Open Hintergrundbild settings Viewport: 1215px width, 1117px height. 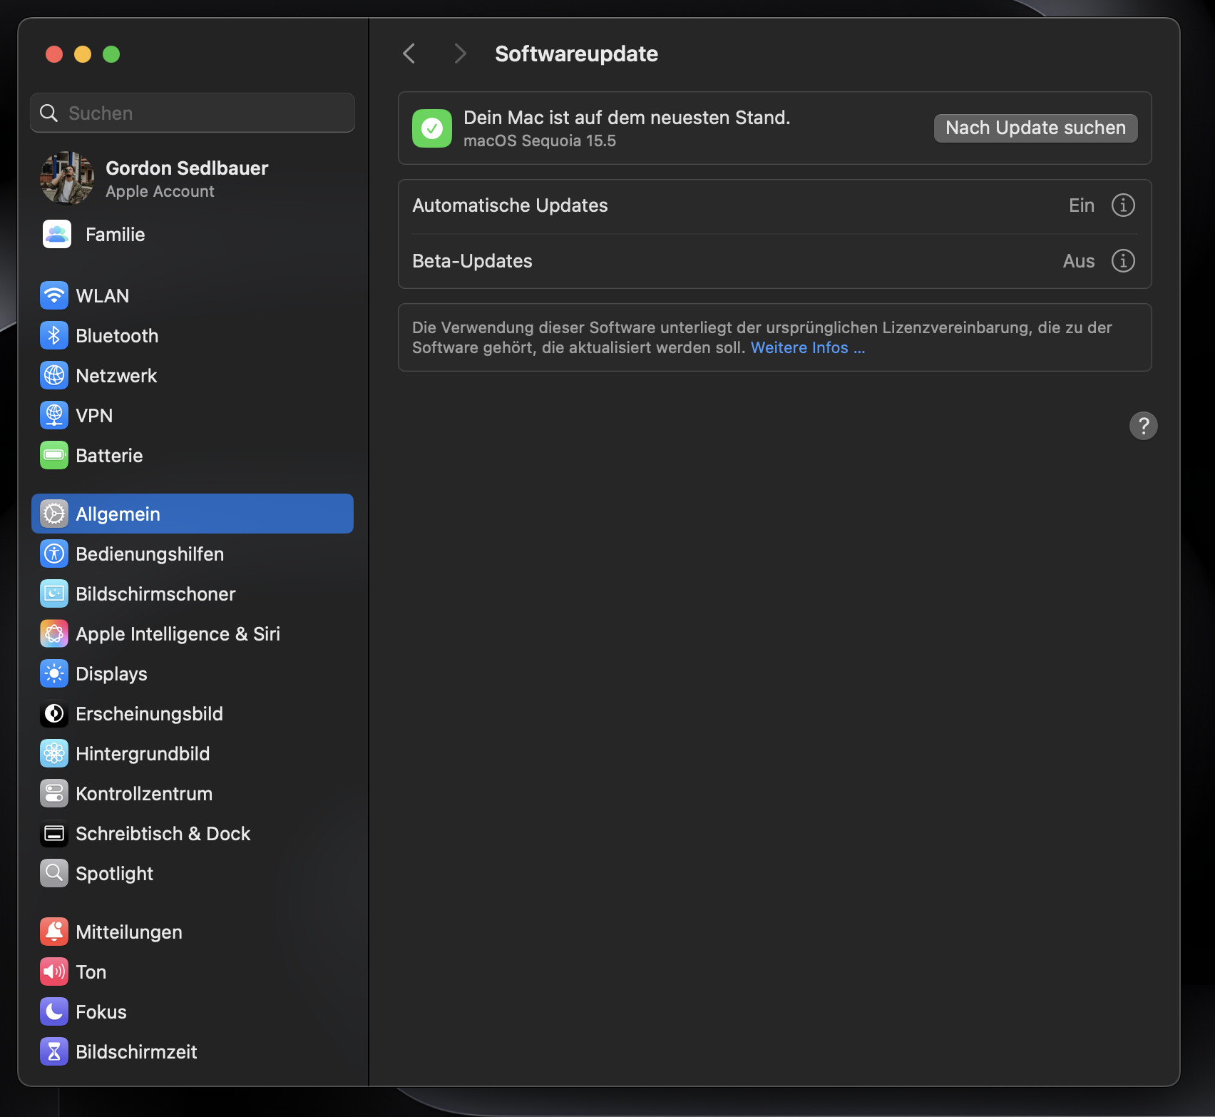click(143, 753)
